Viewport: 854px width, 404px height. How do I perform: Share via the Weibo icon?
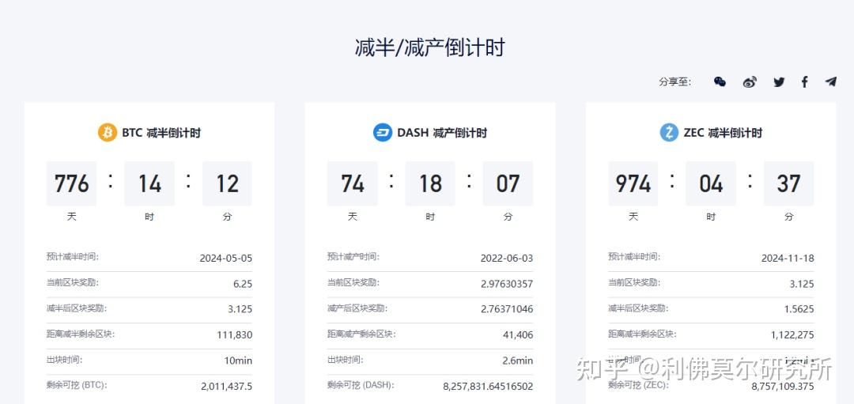(750, 82)
